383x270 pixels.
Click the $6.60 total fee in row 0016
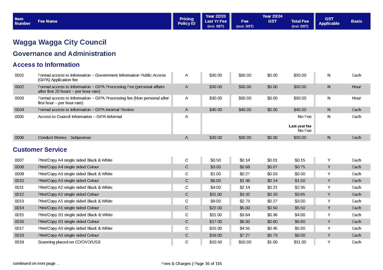click(300, 221)
